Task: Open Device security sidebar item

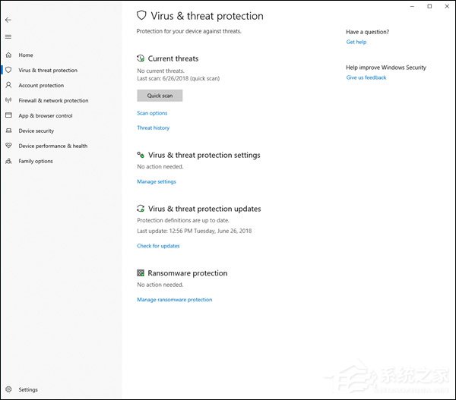Action: (36, 131)
